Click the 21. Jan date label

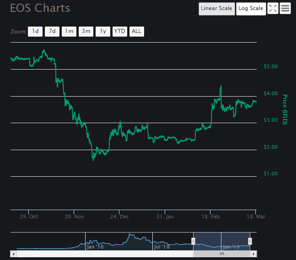coord(165,217)
